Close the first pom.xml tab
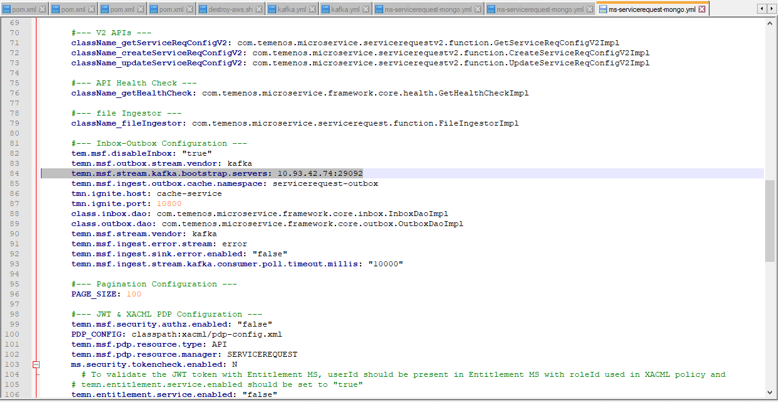This screenshot has height=402, width=779. pyautogui.click(x=42, y=9)
